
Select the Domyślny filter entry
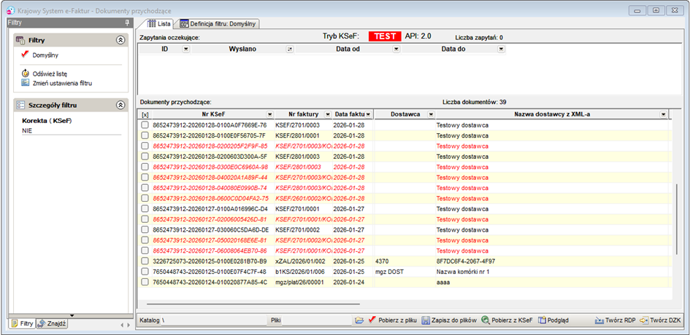[45, 55]
